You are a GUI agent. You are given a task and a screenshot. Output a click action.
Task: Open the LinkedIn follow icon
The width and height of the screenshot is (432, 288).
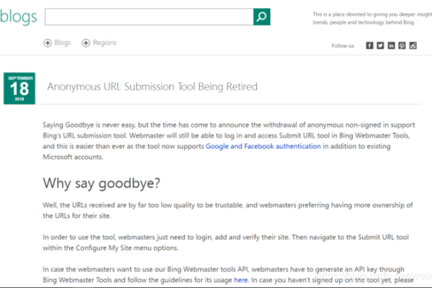coord(391,45)
